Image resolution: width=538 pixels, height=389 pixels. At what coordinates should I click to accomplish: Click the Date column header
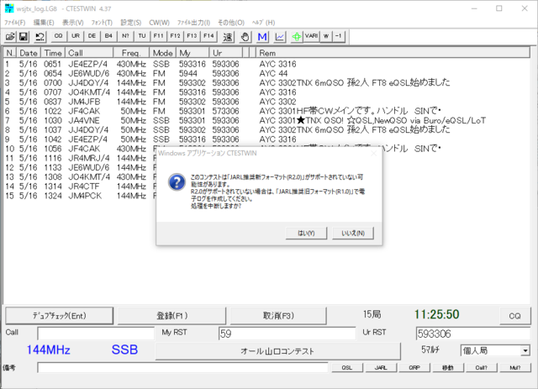point(29,53)
